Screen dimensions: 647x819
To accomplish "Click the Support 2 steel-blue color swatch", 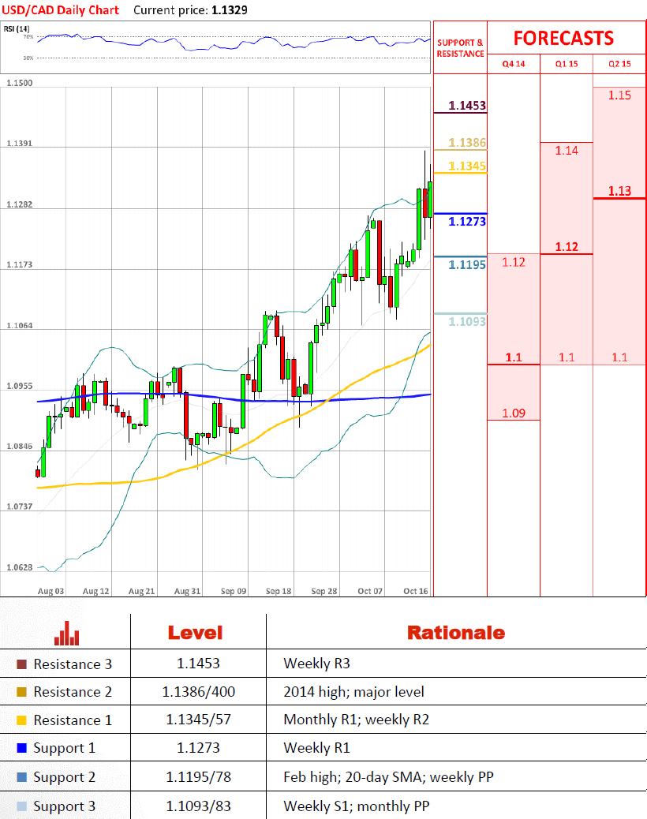I will pyautogui.click(x=21, y=777).
